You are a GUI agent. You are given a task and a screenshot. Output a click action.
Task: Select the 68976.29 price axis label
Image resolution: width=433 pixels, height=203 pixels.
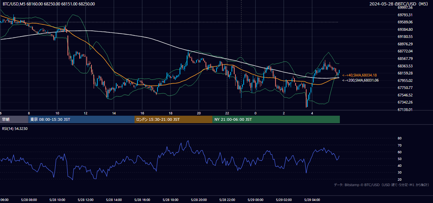(x=405, y=44)
